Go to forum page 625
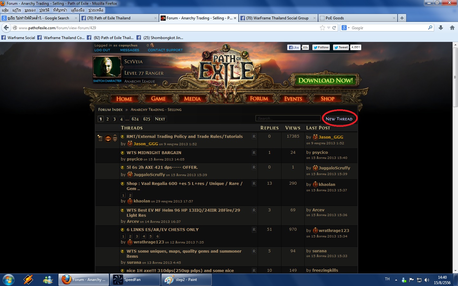This screenshot has width=458, height=286. pos(147,119)
